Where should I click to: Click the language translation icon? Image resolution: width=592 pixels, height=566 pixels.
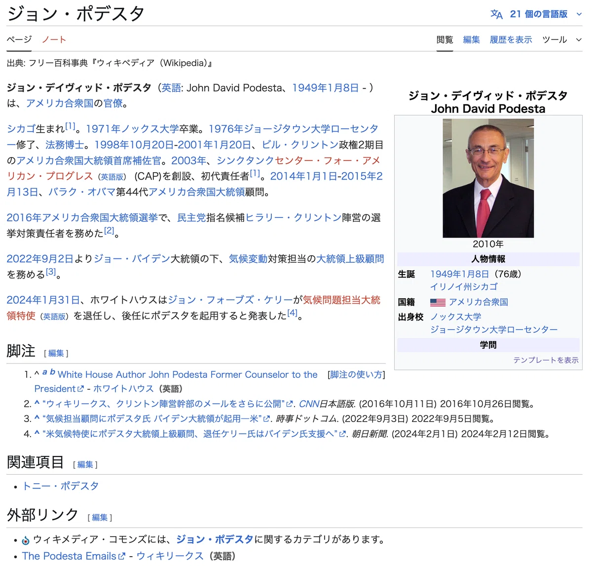pyautogui.click(x=496, y=14)
